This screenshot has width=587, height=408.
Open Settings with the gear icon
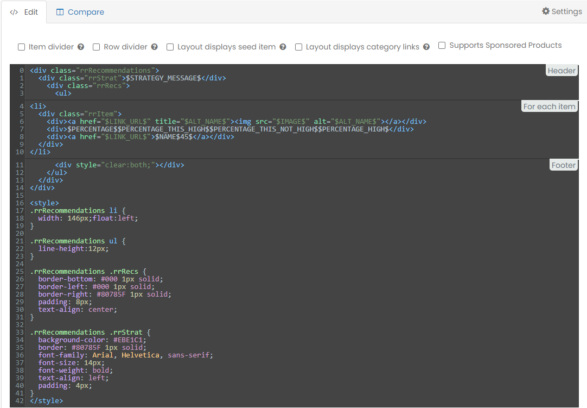tap(562, 11)
